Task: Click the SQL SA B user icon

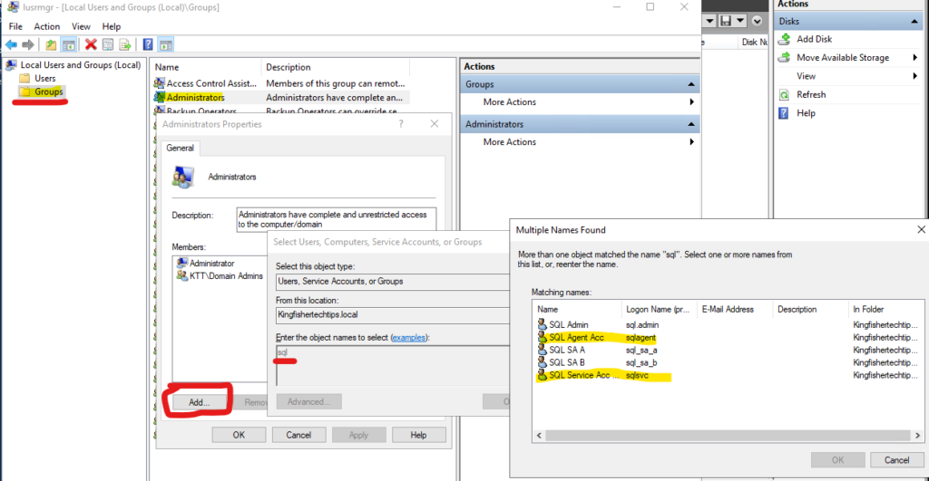Action: [x=542, y=362]
